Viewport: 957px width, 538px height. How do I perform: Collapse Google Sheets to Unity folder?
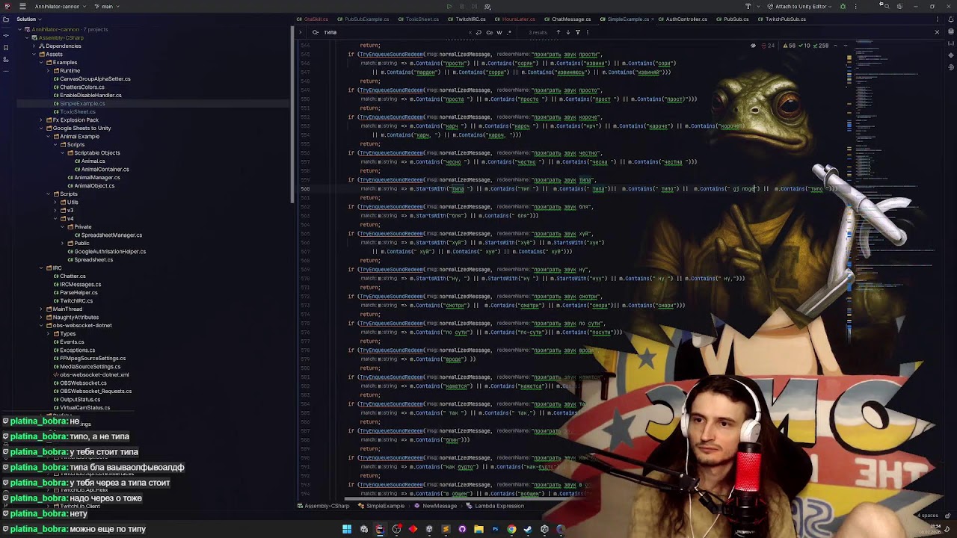40,128
